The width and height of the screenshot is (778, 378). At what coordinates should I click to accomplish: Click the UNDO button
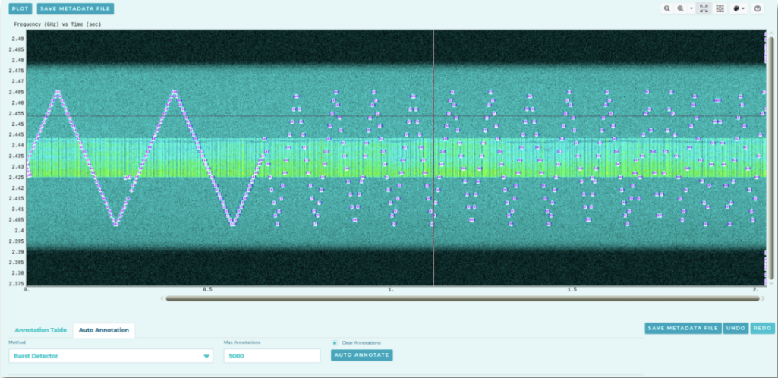click(735, 329)
